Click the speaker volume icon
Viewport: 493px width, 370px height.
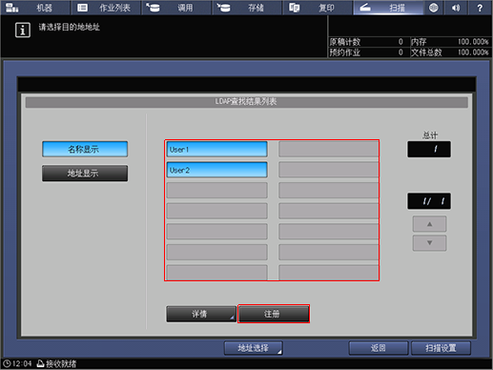tap(456, 8)
